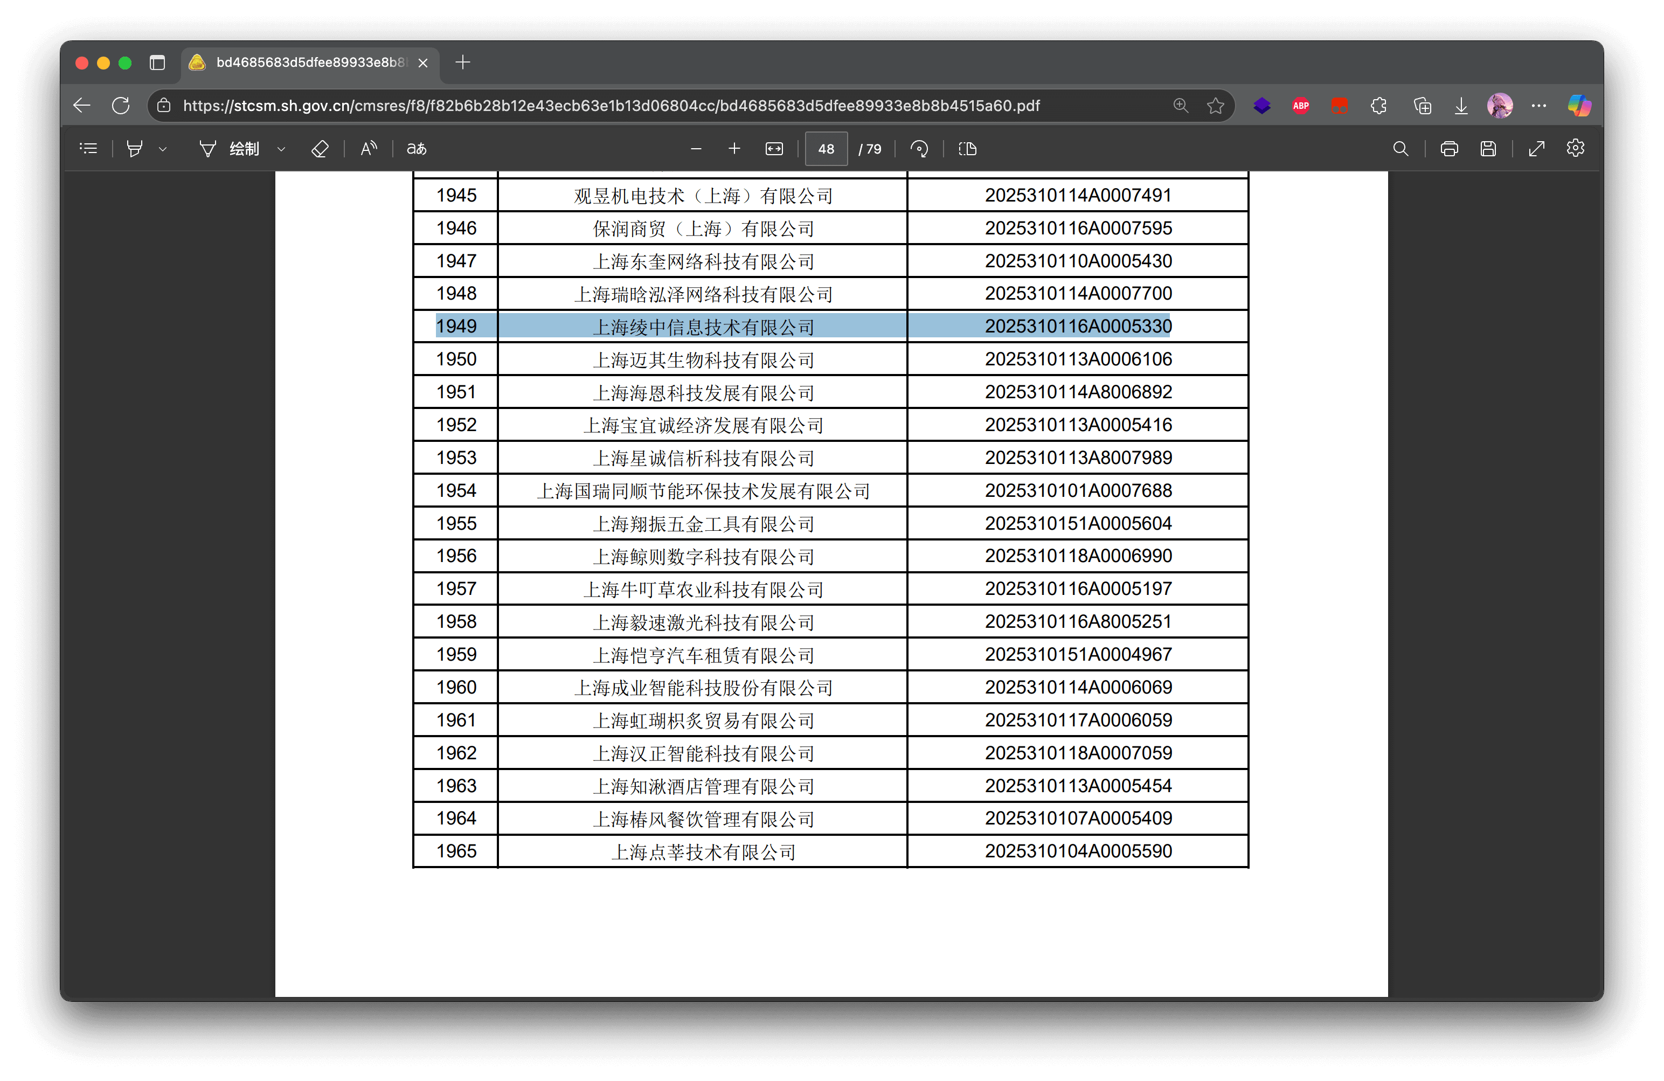1664x1081 pixels.
Task: Fit the PDF page to width
Action: click(x=774, y=148)
